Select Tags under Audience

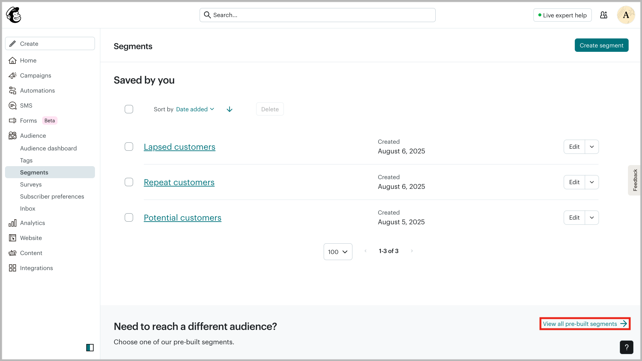[x=26, y=160]
